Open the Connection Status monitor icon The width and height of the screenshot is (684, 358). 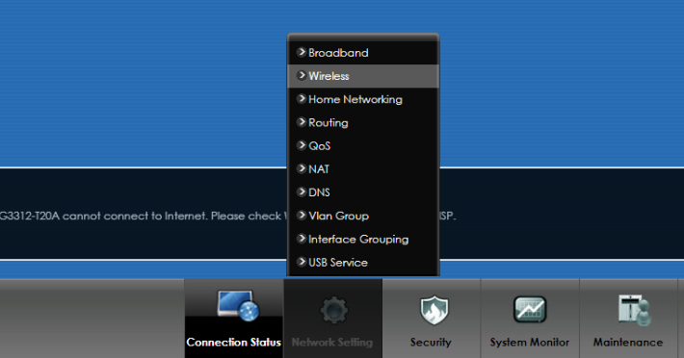pyautogui.click(x=238, y=306)
